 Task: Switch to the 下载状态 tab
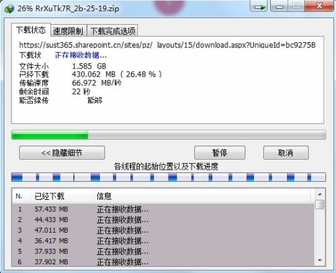[31, 30]
